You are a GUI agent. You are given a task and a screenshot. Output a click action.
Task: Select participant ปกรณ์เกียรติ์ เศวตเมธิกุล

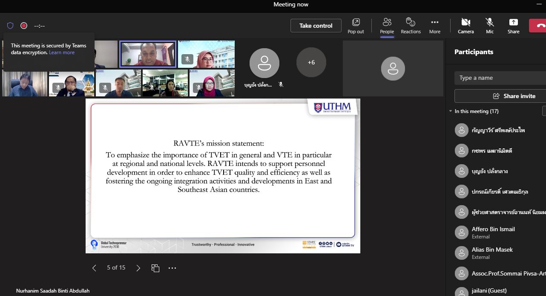tap(497, 192)
